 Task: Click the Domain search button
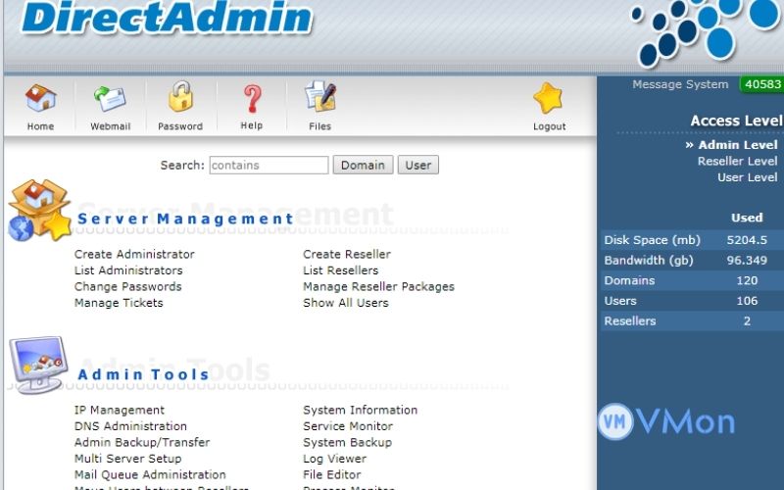pyautogui.click(x=363, y=165)
